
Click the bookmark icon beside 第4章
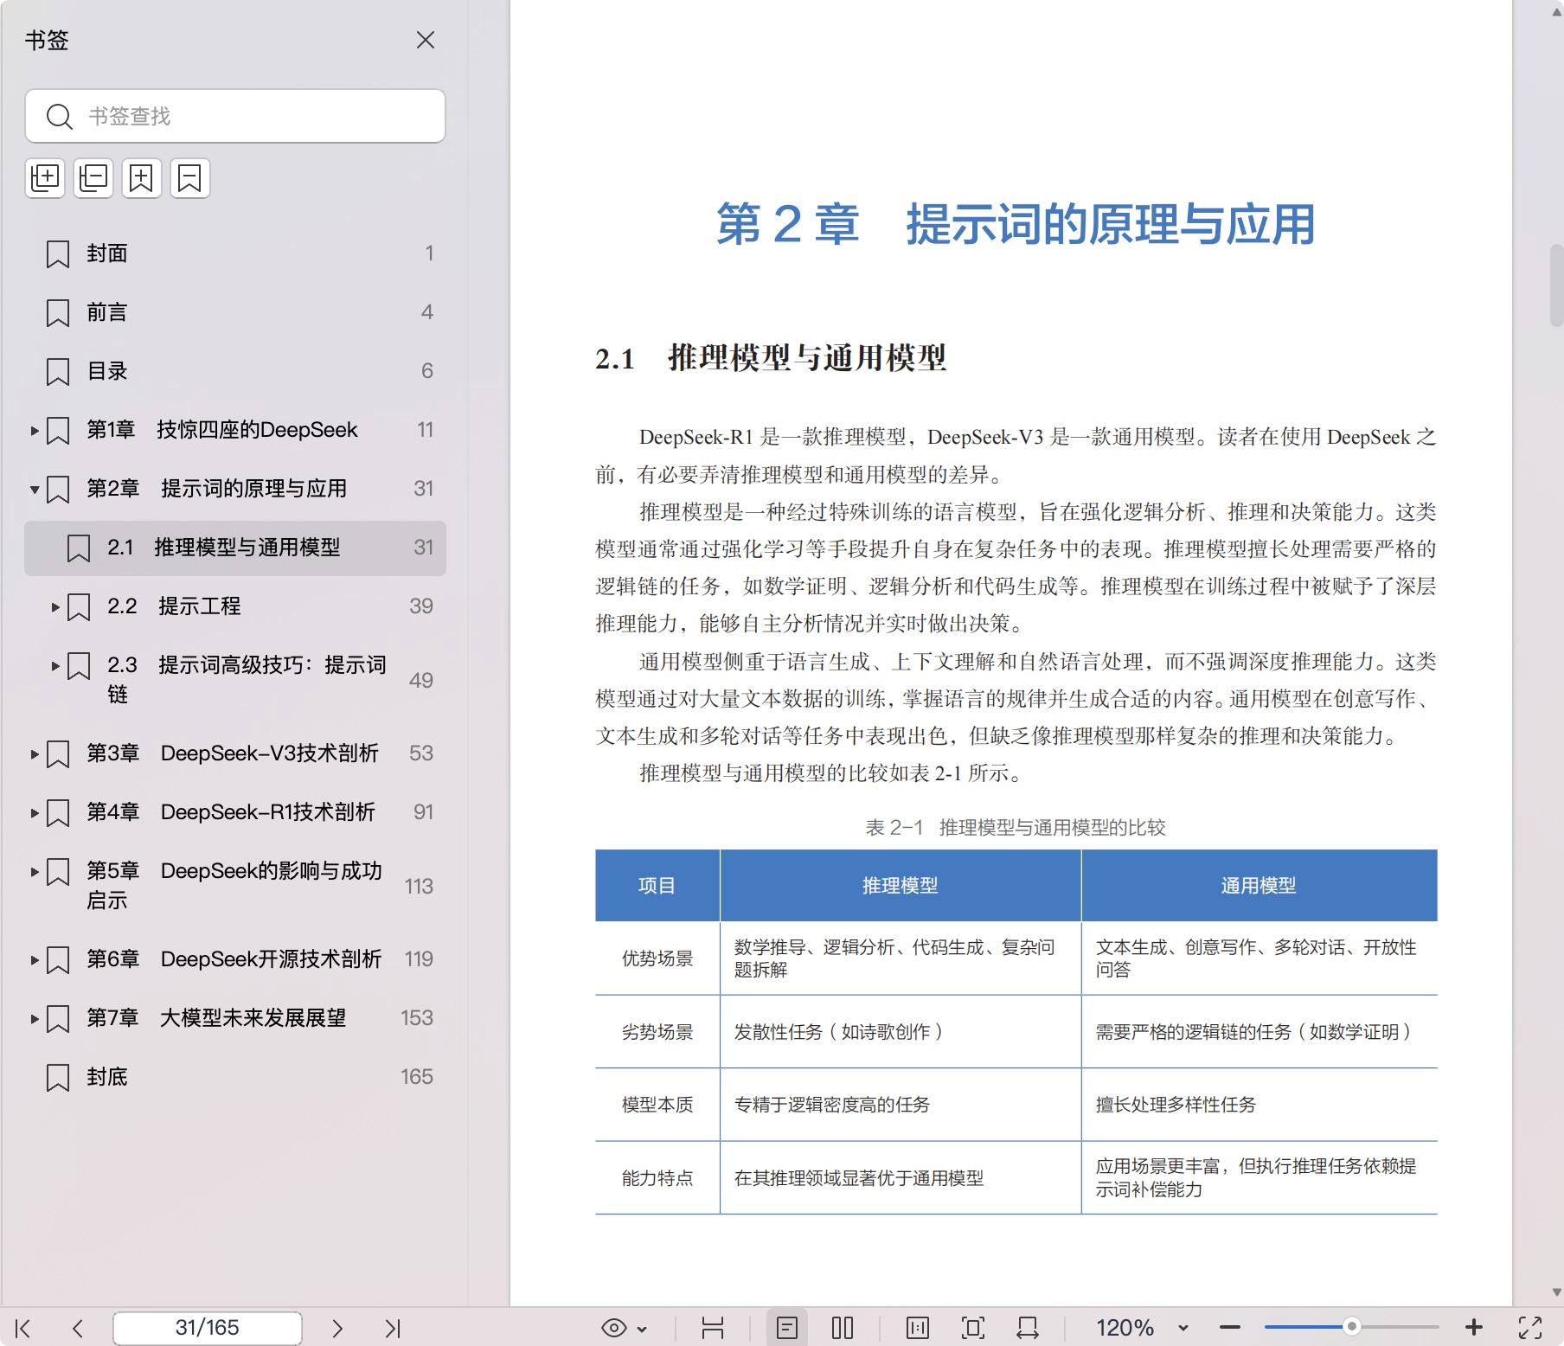58,812
